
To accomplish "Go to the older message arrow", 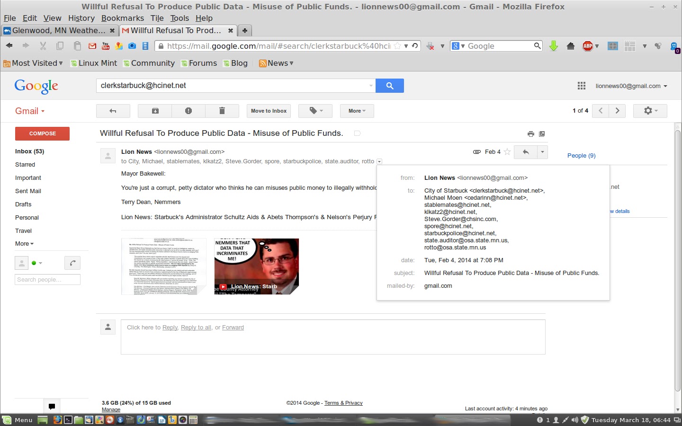I will point(617,111).
